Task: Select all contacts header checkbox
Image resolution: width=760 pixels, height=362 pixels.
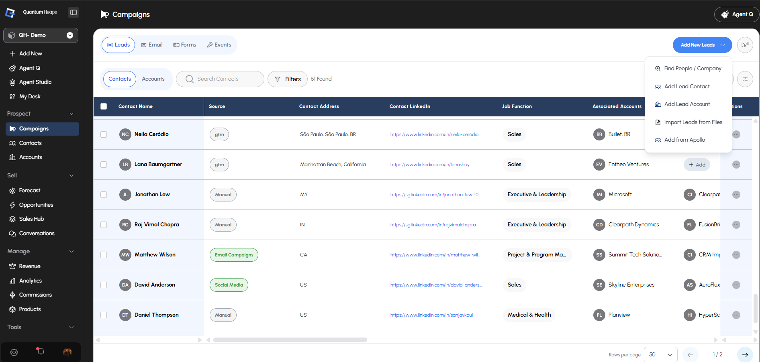Action: (x=104, y=106)
